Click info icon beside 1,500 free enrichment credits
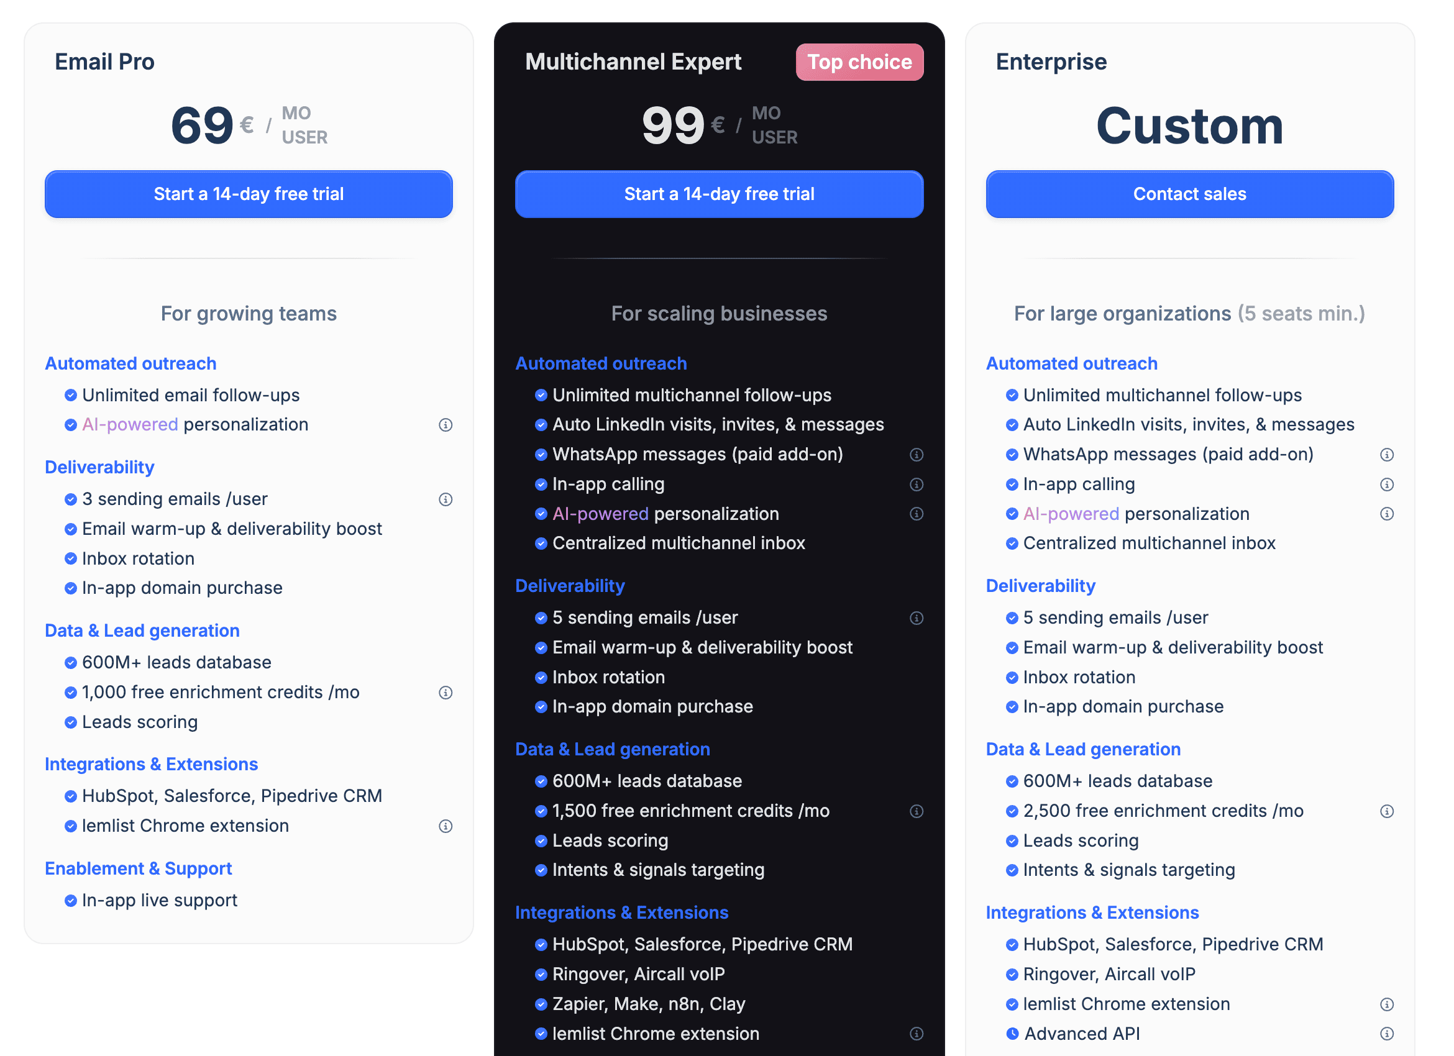This screenshot has height=1056, width=1454. pos(917,811)
